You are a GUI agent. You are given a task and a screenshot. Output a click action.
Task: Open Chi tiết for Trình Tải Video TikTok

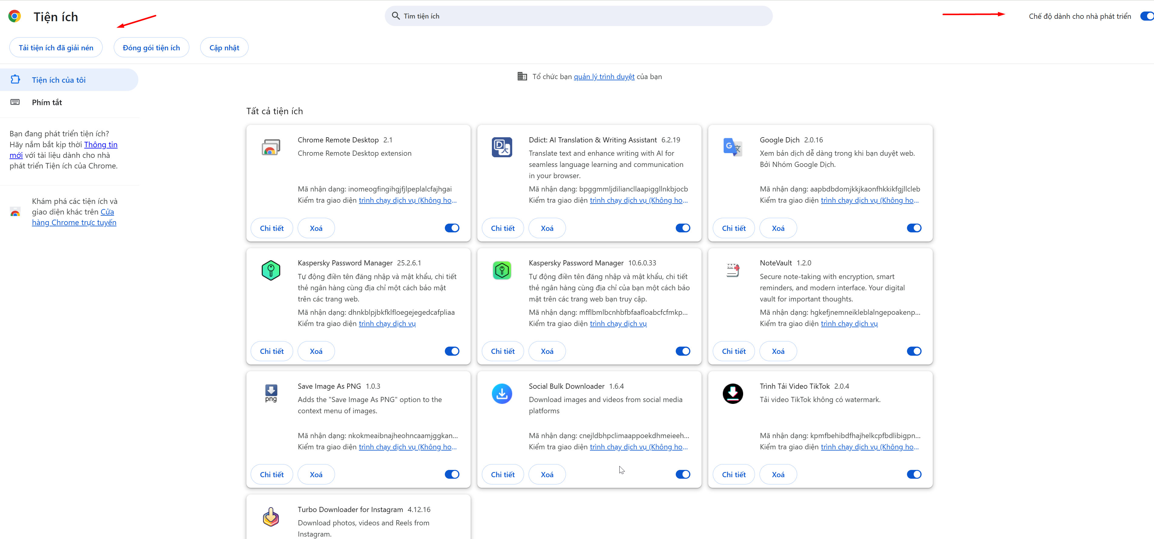point(734,474)
